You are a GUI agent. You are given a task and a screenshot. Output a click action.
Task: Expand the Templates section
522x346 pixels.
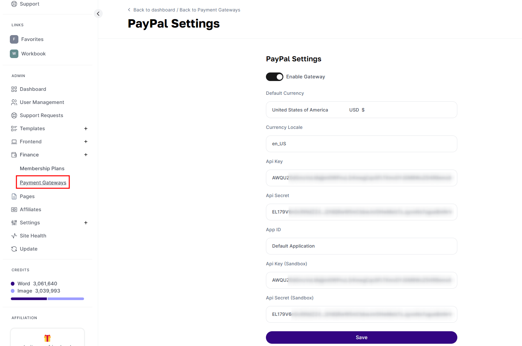[x=86, y=128]
